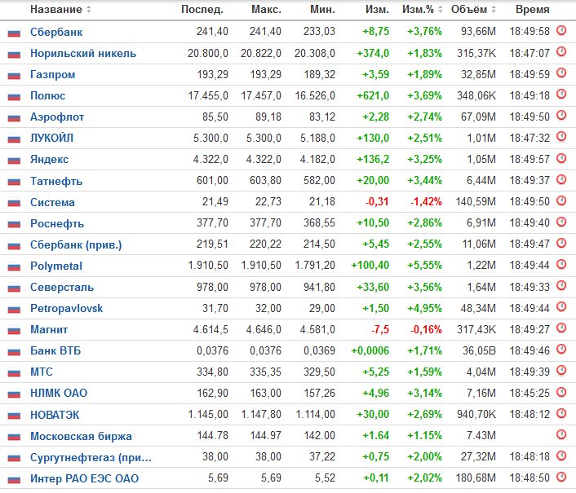
Task: Click the Russian flag next to Polymetal
Action: [x=14, y=267]
